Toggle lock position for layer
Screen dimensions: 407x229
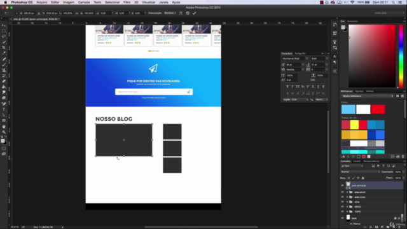358,178
